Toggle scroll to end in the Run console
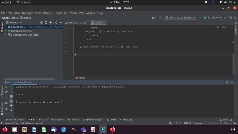Viewport: 238px width, 134px height. [x=11, y=101]
